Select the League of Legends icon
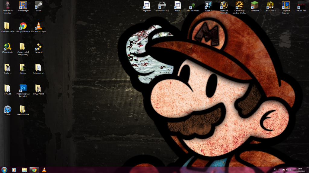 click(286, 5)
